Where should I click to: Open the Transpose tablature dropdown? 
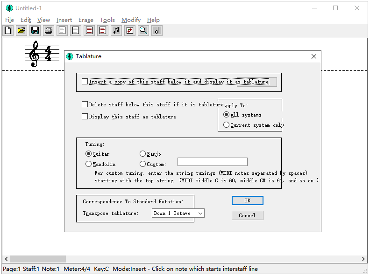point(178,213)
